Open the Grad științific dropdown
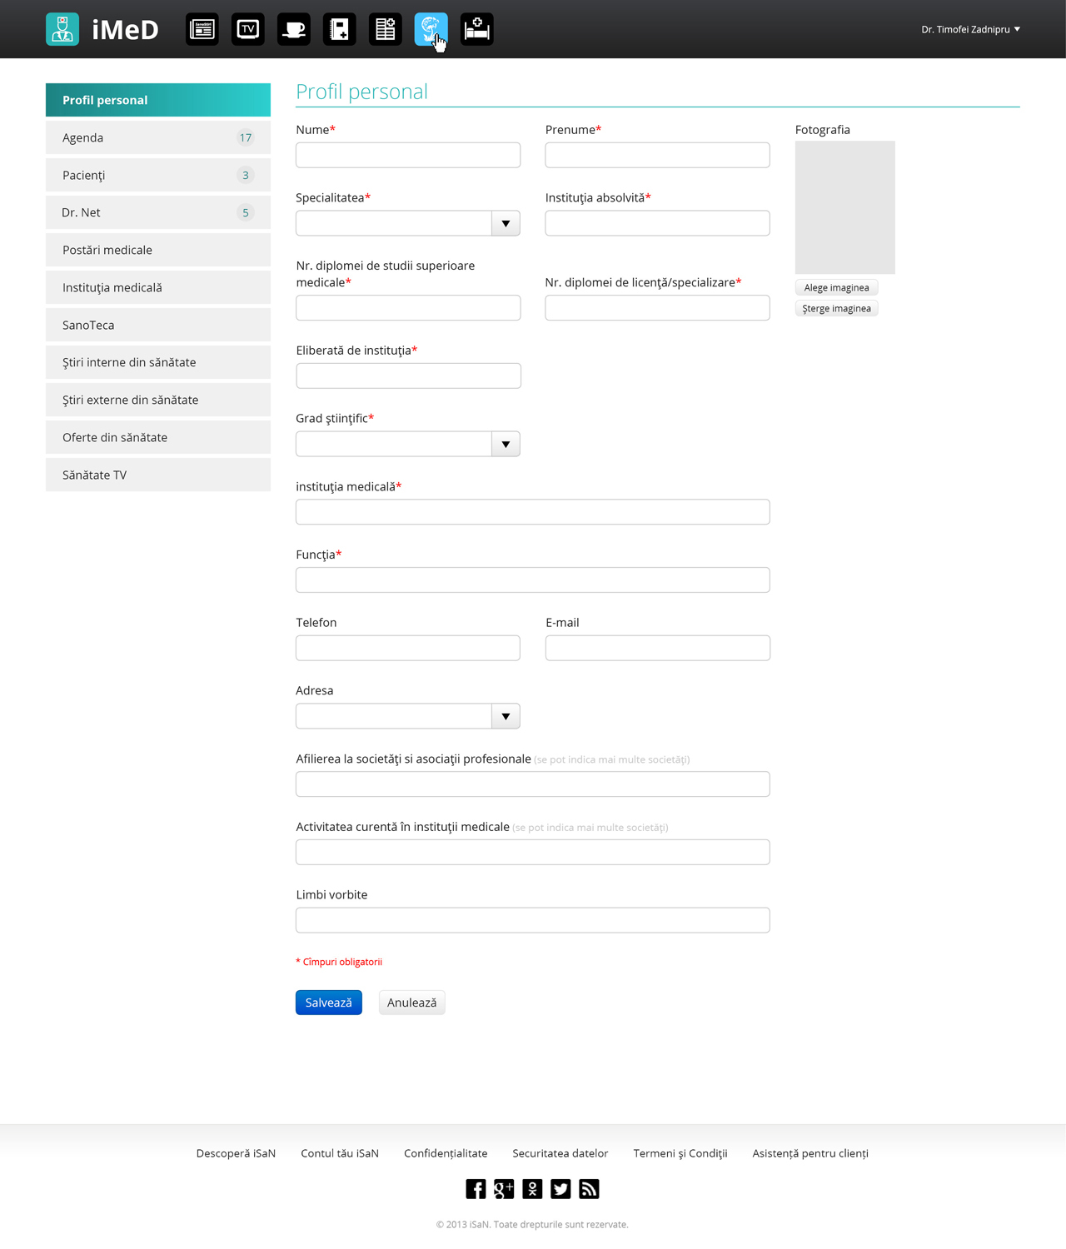 (x=506, y=445)
